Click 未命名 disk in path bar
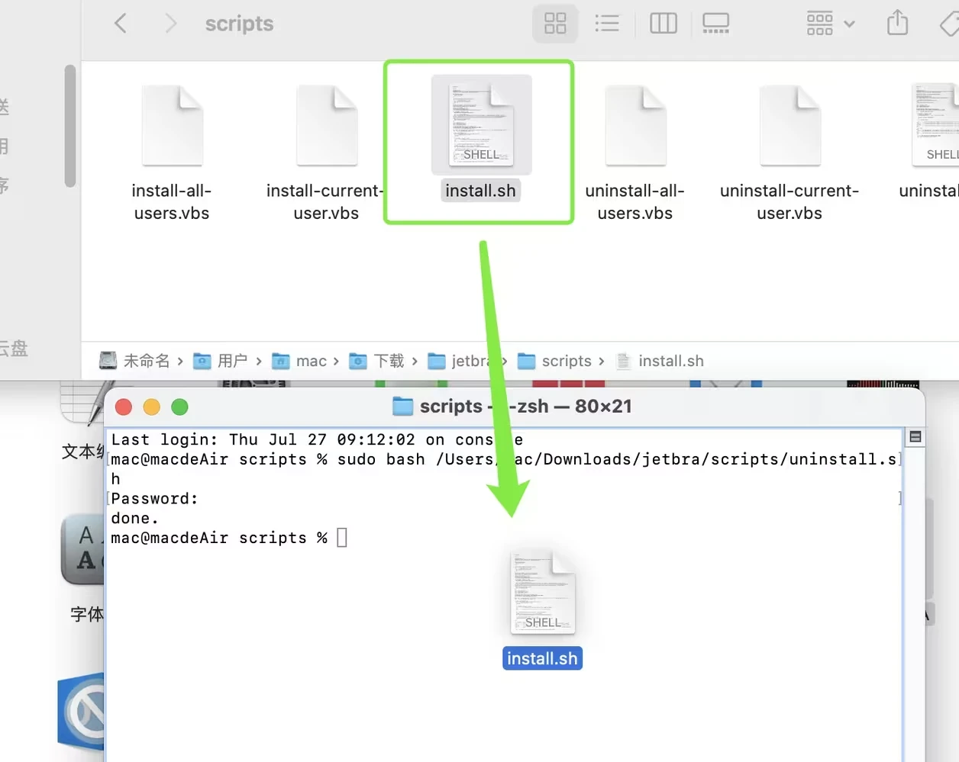 click(135, 361)
